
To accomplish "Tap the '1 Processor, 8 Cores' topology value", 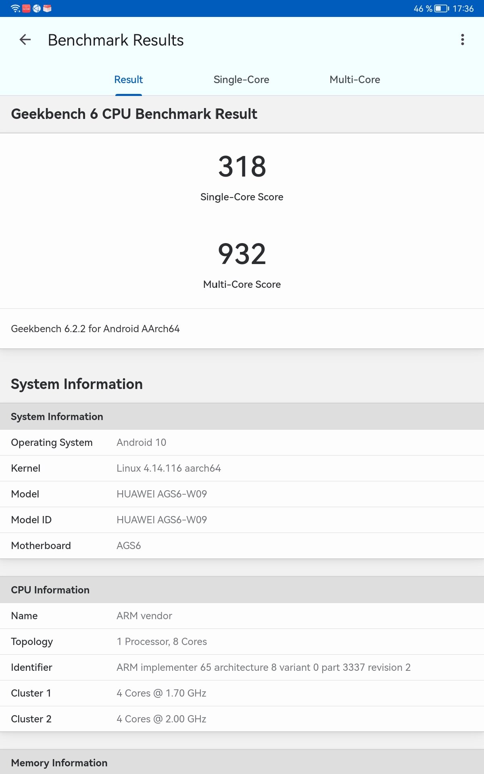I will pos(162,641).
